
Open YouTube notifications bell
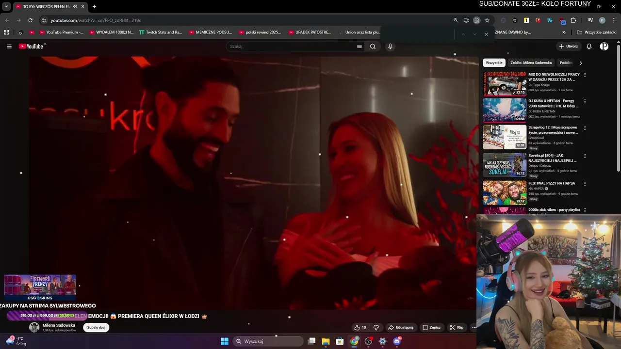click(589, 47)
